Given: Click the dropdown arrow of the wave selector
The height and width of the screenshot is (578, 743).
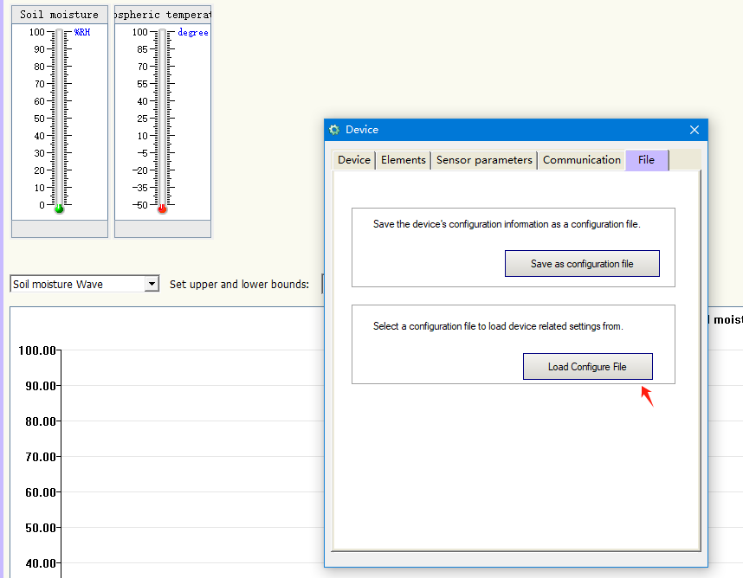Looking at the screenshot, I should (x=152, y=283).
